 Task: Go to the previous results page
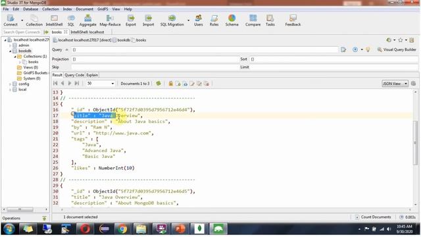pos(62,84)
